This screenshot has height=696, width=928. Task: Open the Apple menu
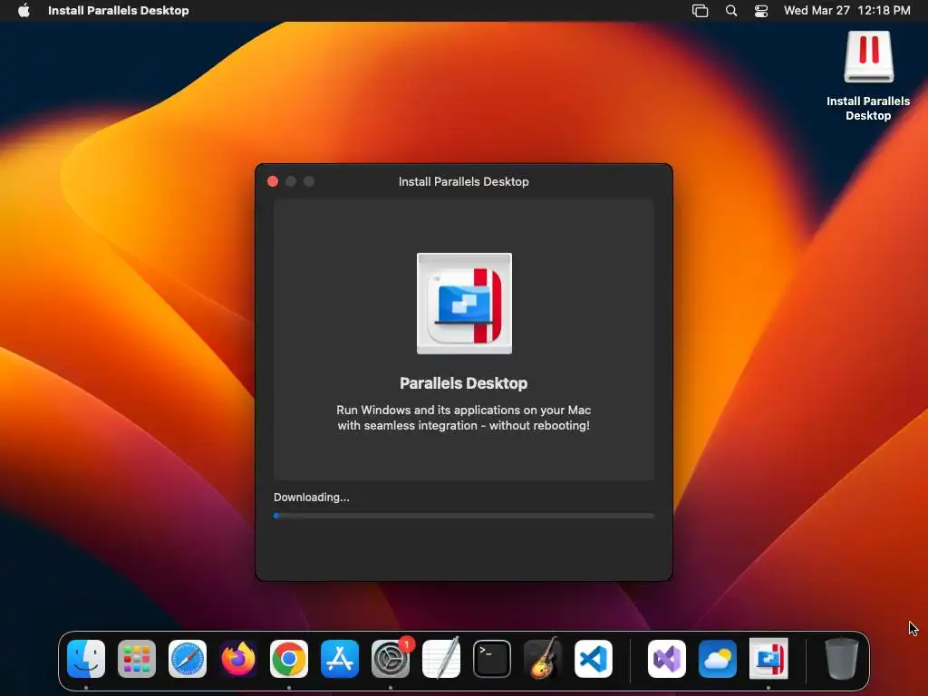click(24, 11)
